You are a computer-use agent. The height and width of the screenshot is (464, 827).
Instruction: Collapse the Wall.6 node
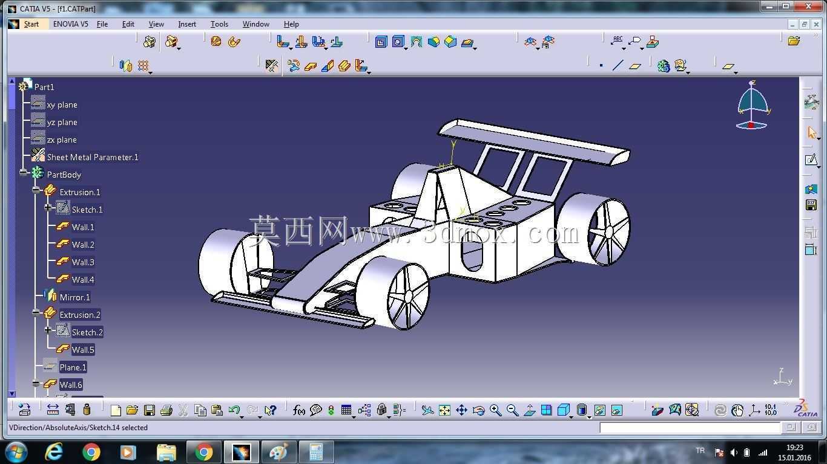coord(36,384)
